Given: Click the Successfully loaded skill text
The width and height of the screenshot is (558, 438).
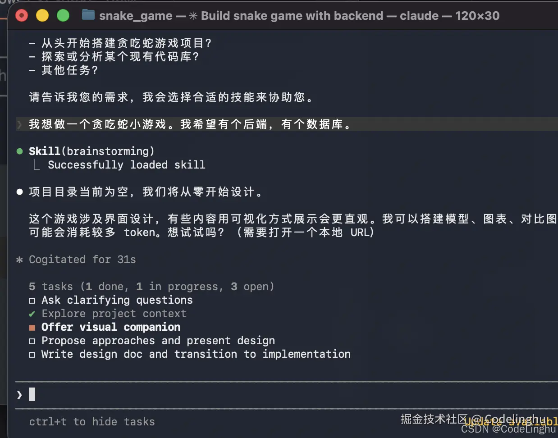Looking at the screenshot, I should click(127, 165).
